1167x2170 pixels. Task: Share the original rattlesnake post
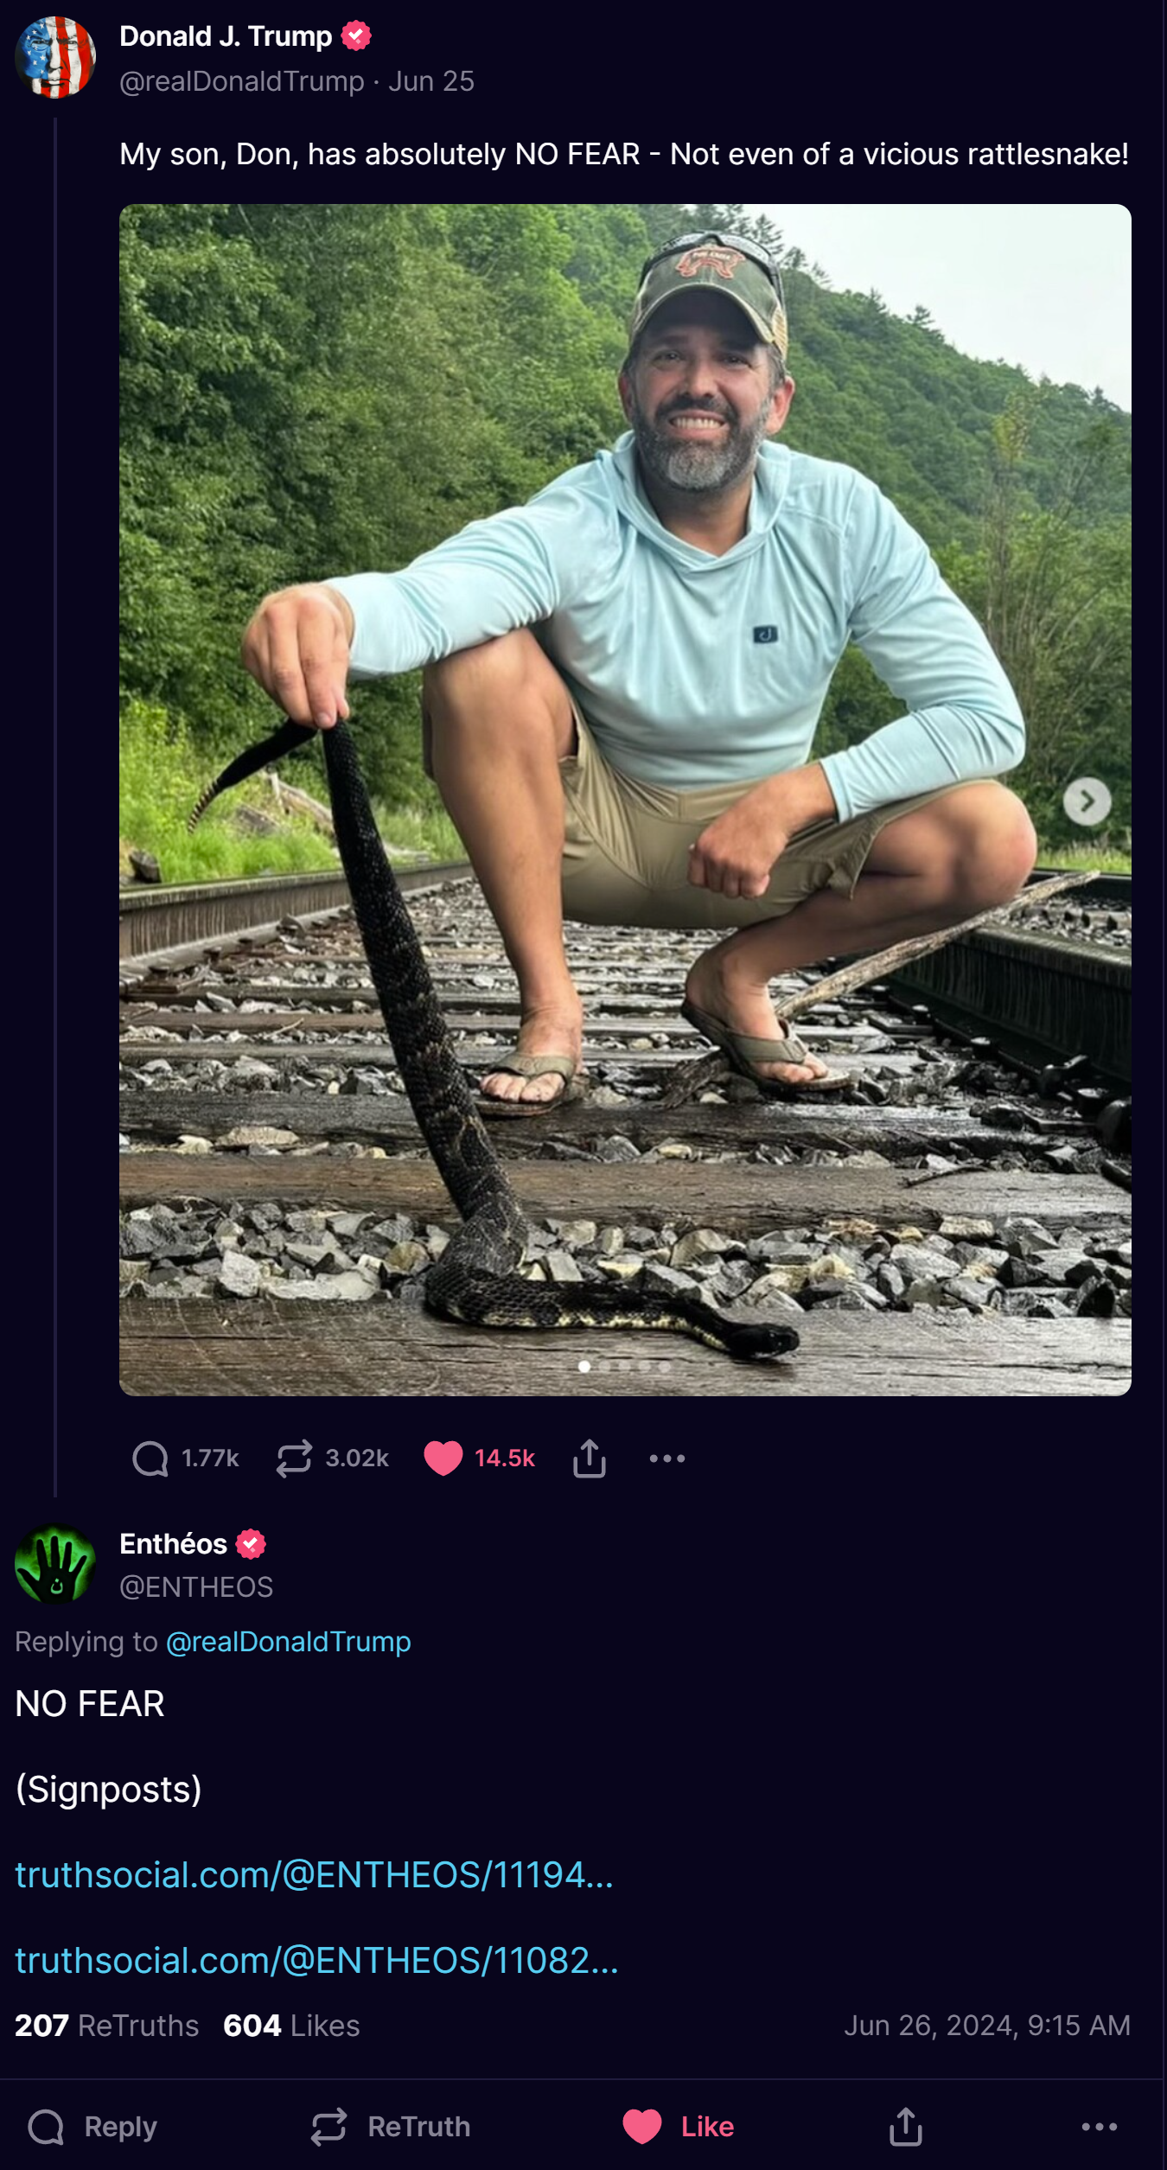590,1458
